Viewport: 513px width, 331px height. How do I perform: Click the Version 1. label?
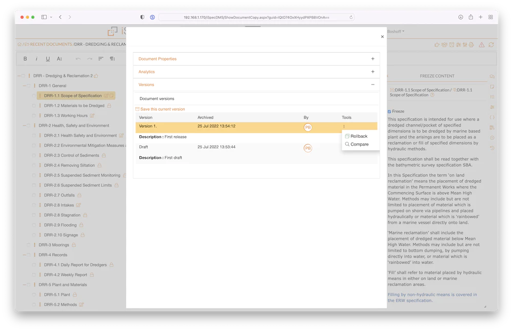point(148,126)
